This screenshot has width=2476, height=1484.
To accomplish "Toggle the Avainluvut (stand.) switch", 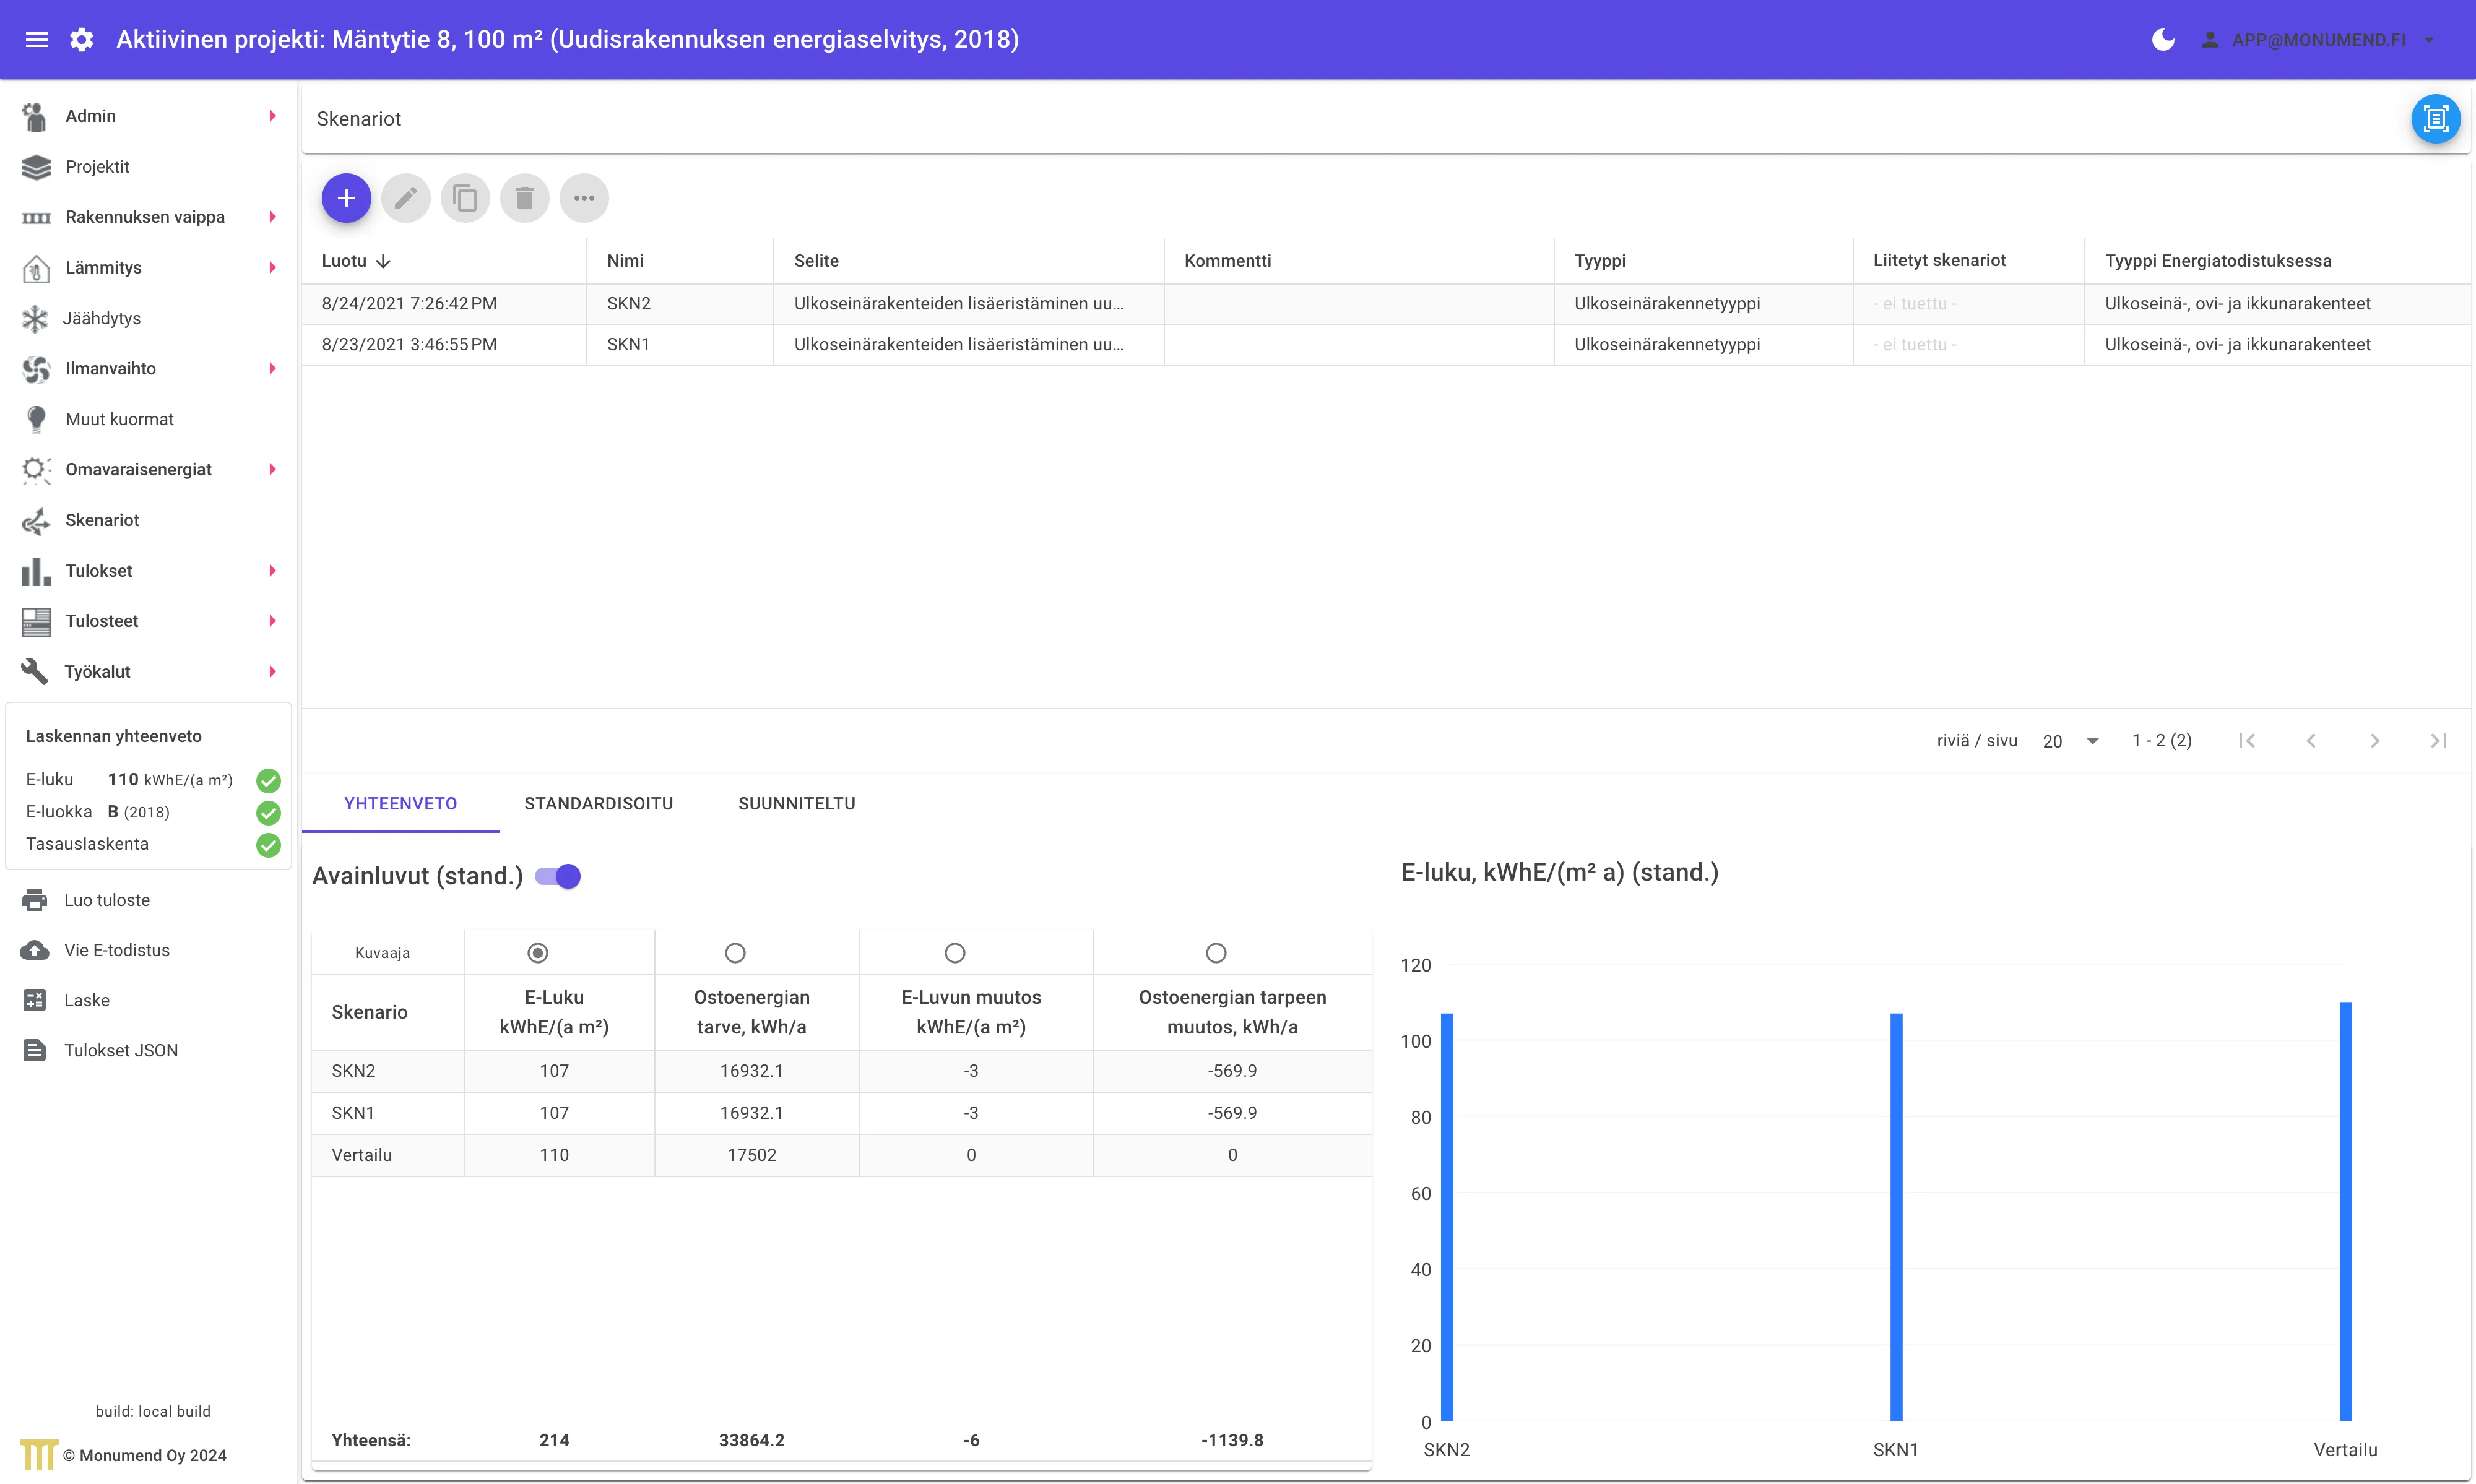I will (x=557, y=876).
